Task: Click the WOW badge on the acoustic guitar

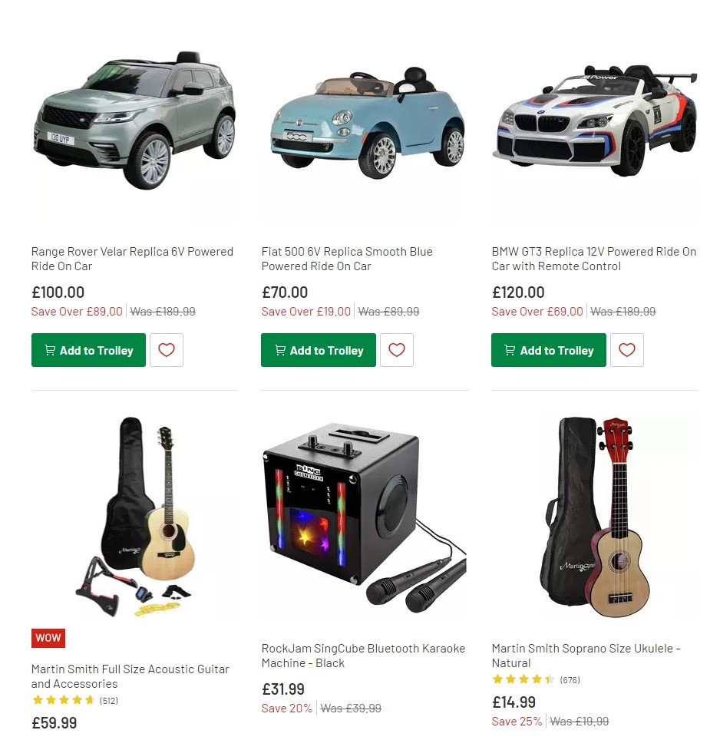Action: [48, 638]
